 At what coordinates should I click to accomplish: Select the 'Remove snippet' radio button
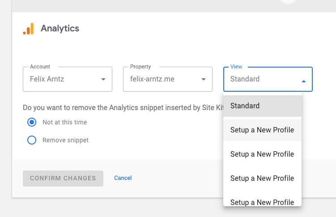pyautogui.click(x=32, y=140)
